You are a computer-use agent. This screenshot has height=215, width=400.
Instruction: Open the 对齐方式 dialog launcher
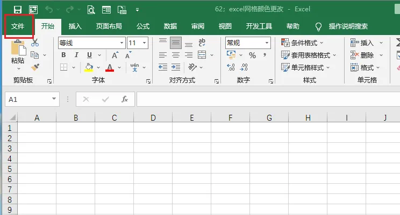click(x=217, y=81)
